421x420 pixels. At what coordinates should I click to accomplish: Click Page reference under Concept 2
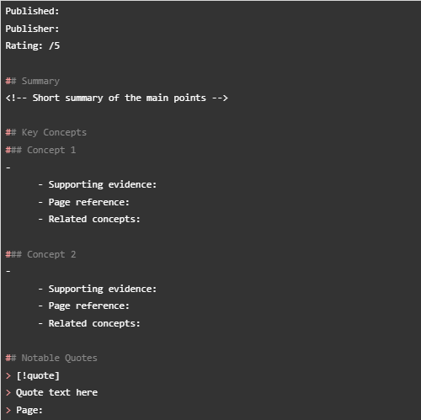tap(84, 306)
